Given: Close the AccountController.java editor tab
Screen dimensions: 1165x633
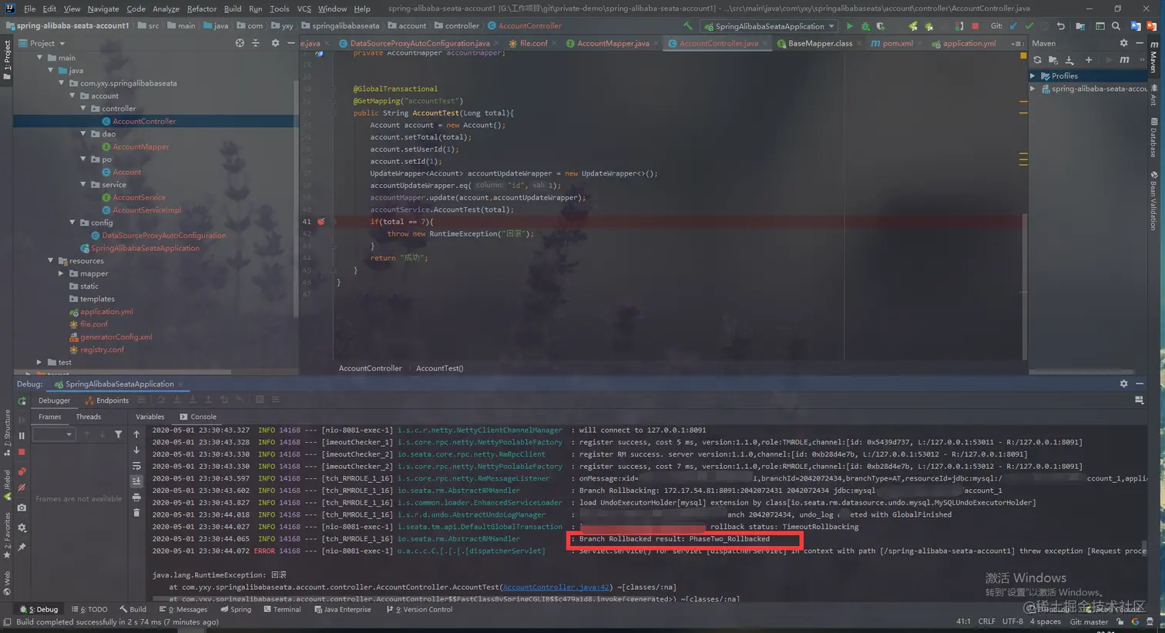Looking at the screenshot, I should pyautogui.click(x=765, y=43).
